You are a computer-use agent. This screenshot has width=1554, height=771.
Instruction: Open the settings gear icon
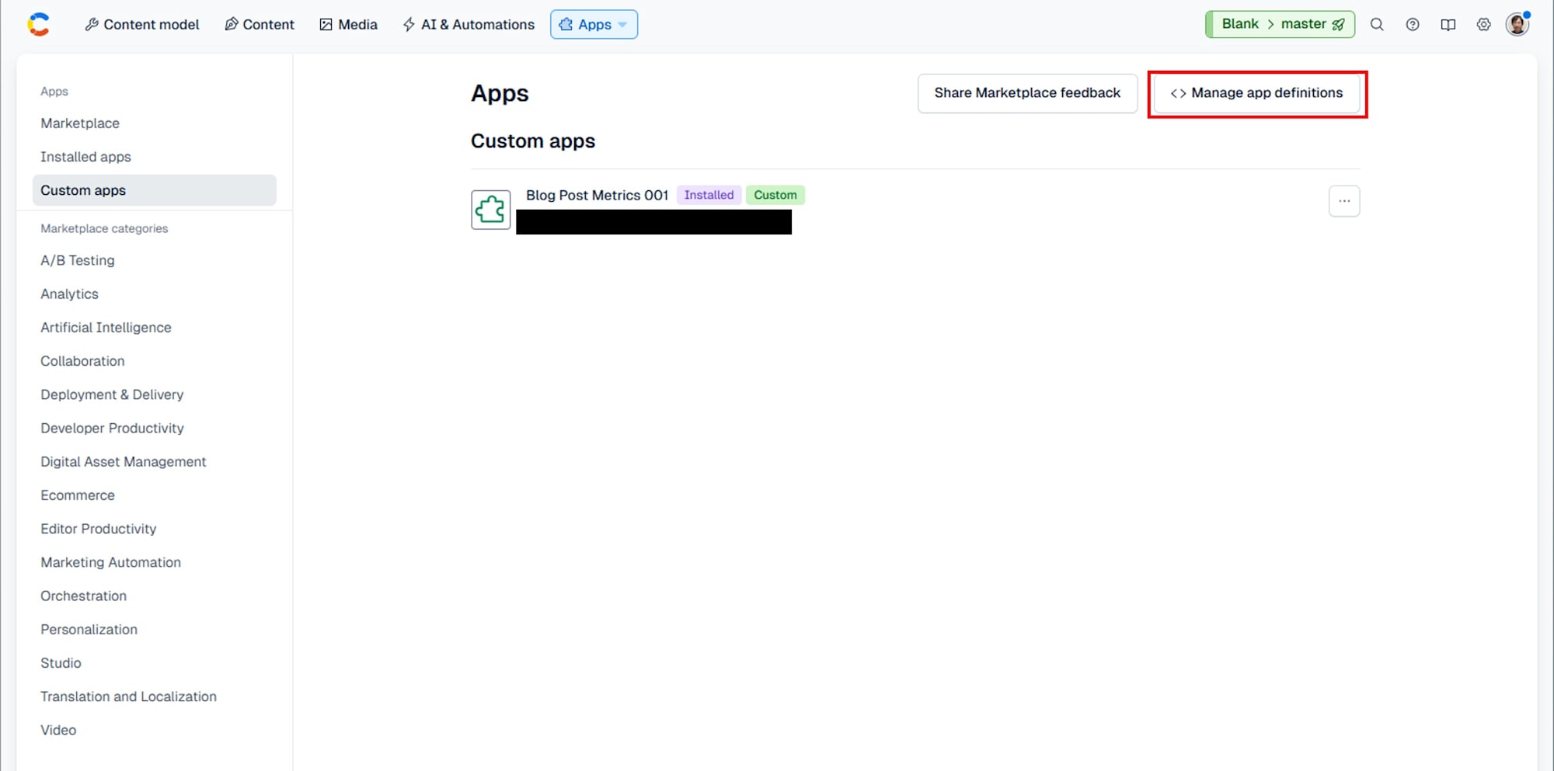(x=1484, y=24)
